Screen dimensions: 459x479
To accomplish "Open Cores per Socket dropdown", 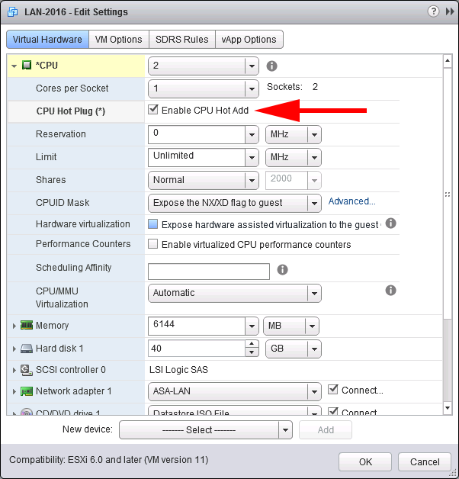I will [x=252, y=88].
